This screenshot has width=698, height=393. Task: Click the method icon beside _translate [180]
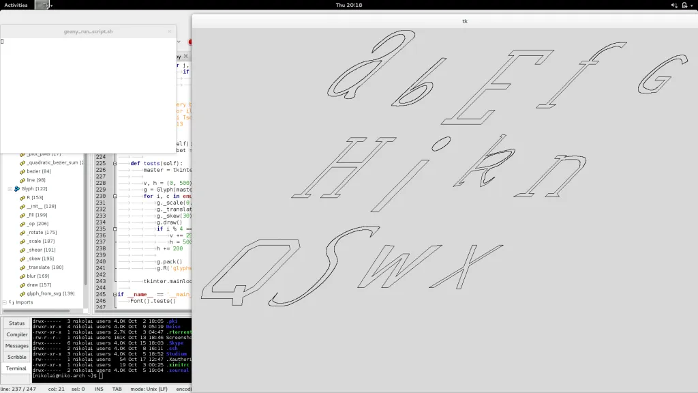22,267
